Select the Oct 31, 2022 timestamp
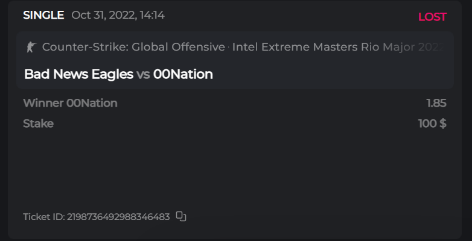 point(118,15)
